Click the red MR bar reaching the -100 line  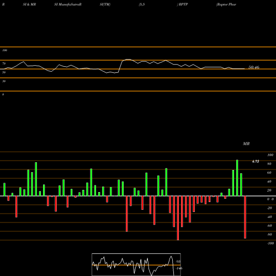coord(178,218)
